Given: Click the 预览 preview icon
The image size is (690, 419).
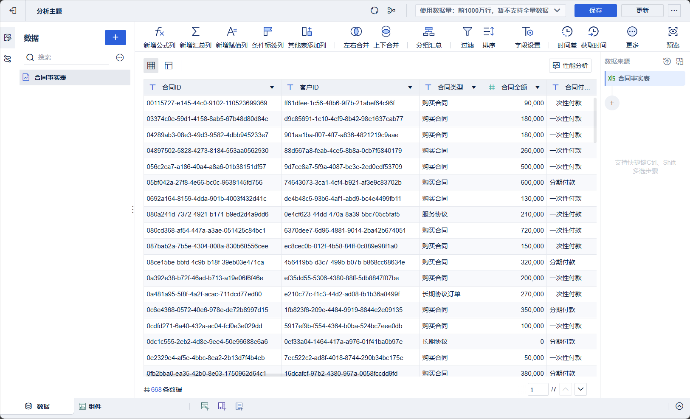Looking at the screenshot, I should [x=673, y=32].
